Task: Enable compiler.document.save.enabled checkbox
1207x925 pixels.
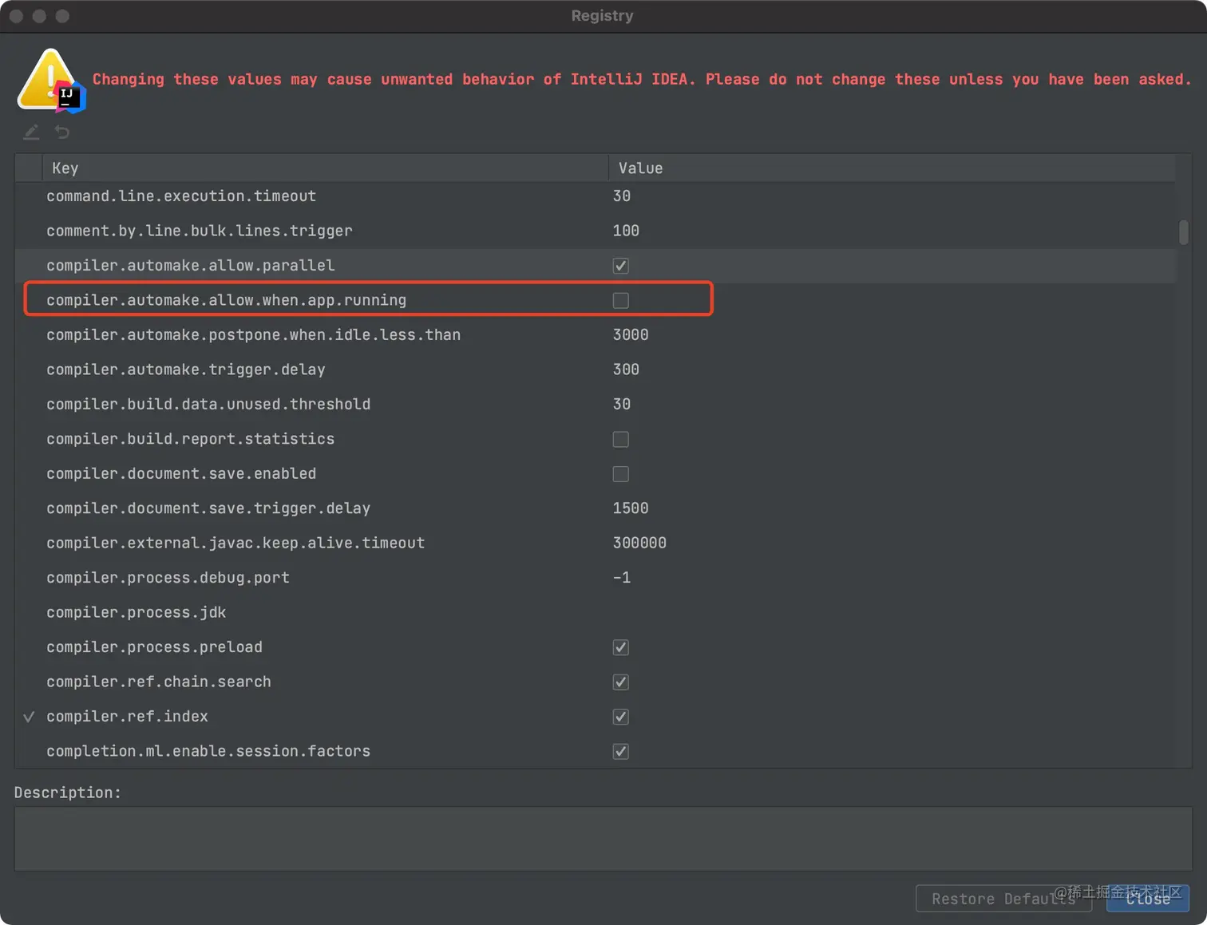Action: pyautogui.click(x=620, y=474)
